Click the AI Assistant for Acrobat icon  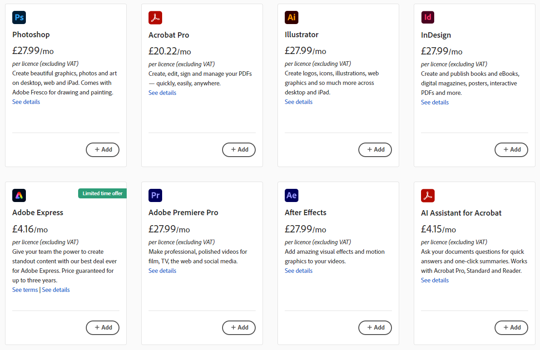[428, 196]
